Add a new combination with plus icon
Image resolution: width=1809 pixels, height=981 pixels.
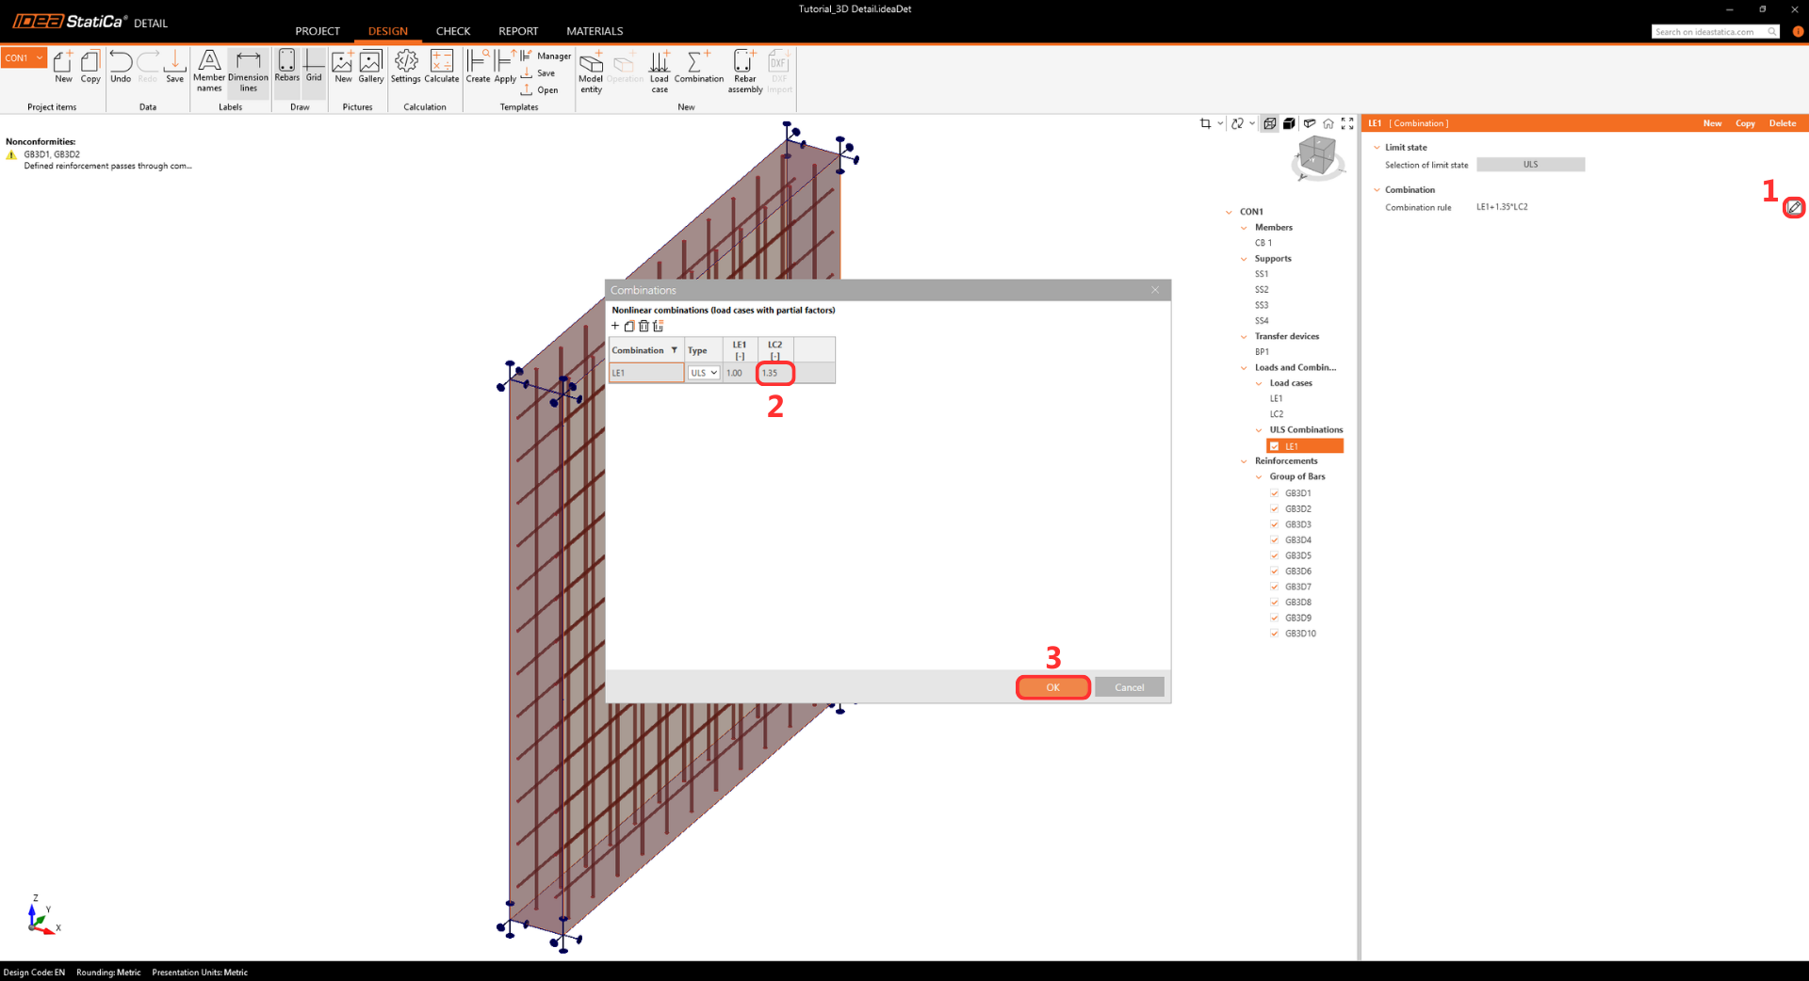click(x=615, y=327)
